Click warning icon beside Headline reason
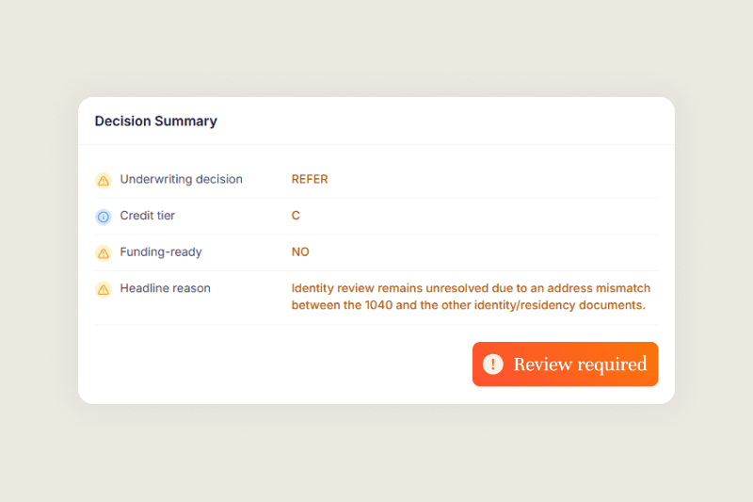The width and height of the screenshot is (753, 502). click(x=104, y=290)
